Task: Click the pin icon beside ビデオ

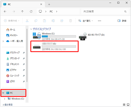Action: tap(24, 81)
